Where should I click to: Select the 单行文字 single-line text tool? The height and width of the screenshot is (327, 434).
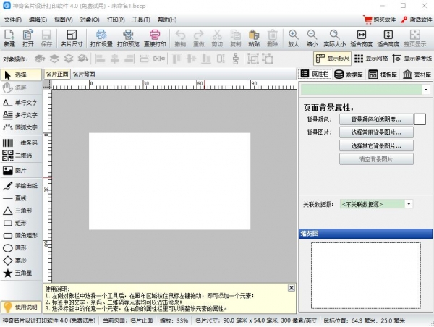pos(21,103)
